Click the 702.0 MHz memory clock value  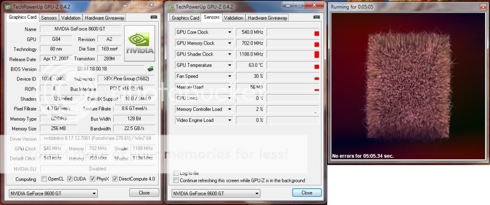pyautogui.click(x=250, y=43)
